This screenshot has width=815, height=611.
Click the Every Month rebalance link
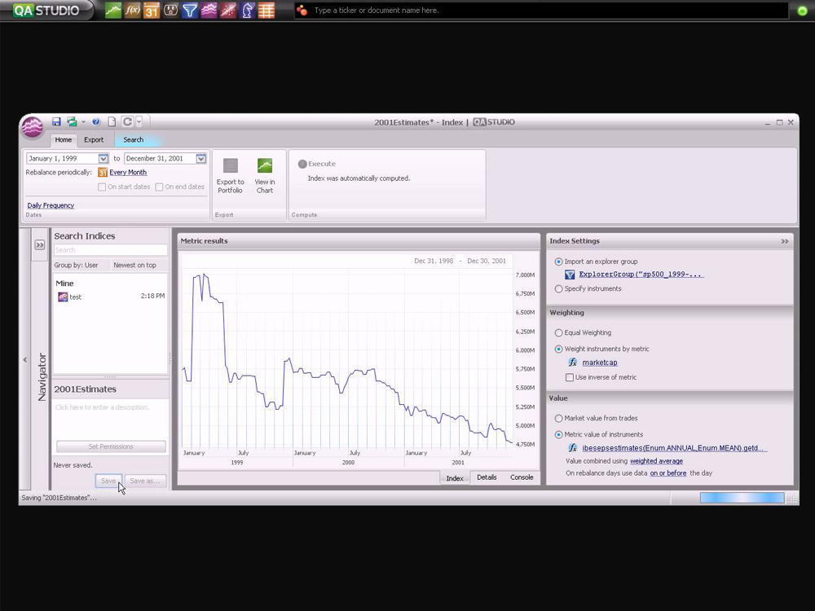(128, 173)
